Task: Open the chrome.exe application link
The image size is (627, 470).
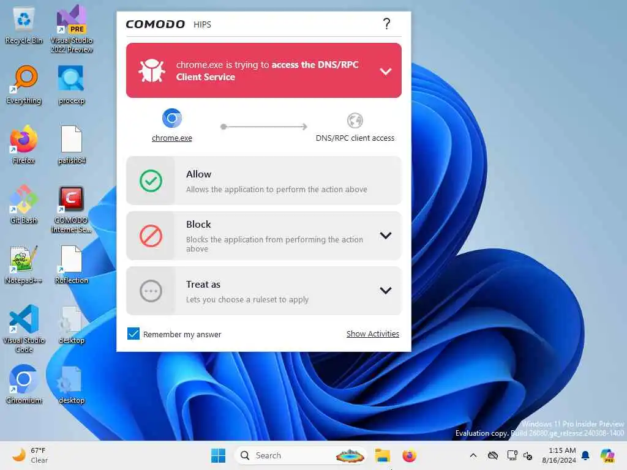Action: 172,138
